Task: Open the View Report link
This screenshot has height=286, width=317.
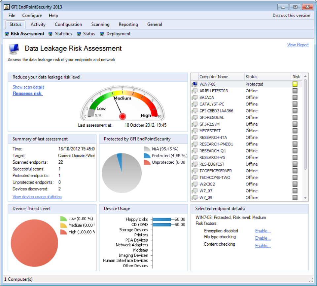Action: tap(298, 45)
